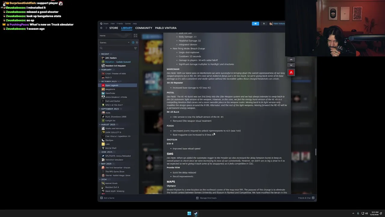Open Steam from the Windows taskbar

[x=196, y=213]
